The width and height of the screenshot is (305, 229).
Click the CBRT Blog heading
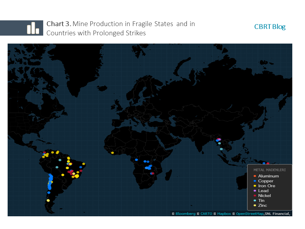(x=270, y=27)
